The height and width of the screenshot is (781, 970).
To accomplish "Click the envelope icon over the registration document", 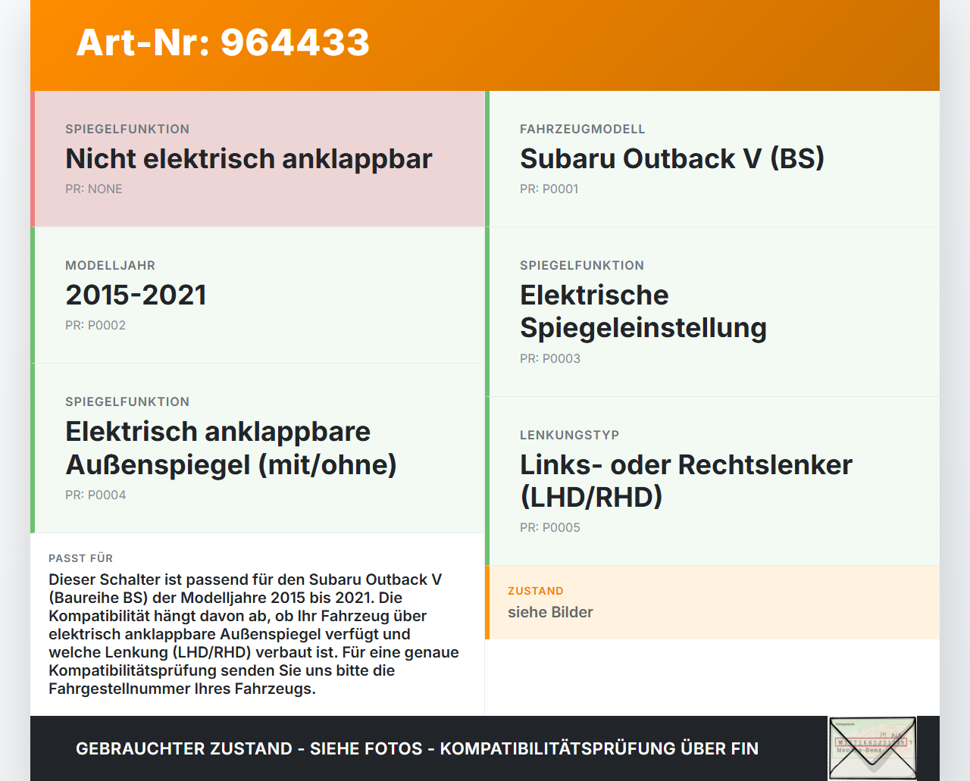I will coord(872,748).
